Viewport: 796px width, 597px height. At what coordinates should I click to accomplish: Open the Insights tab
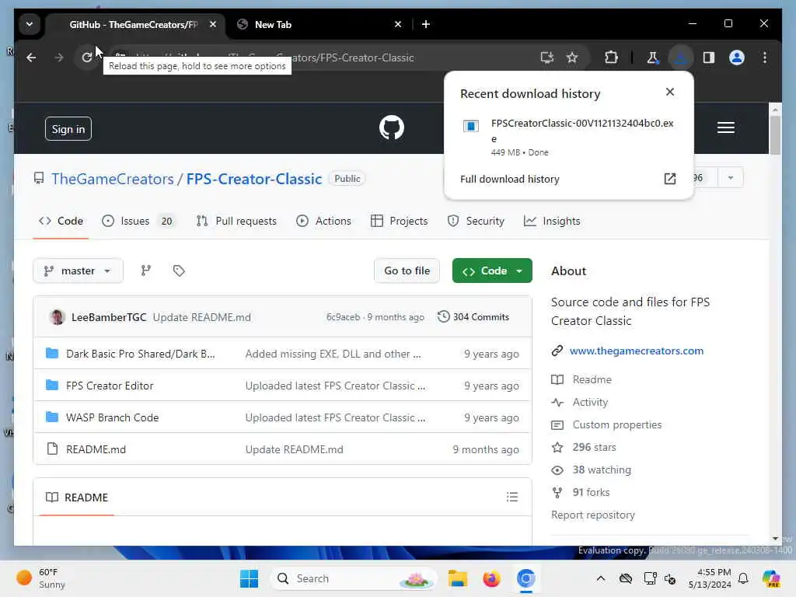coord(552,221)
